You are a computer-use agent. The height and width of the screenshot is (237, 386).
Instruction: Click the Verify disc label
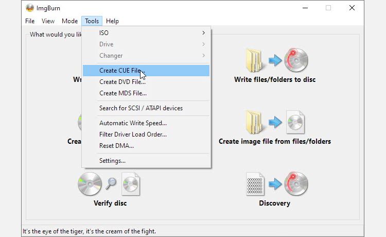(x=110, y=203)
